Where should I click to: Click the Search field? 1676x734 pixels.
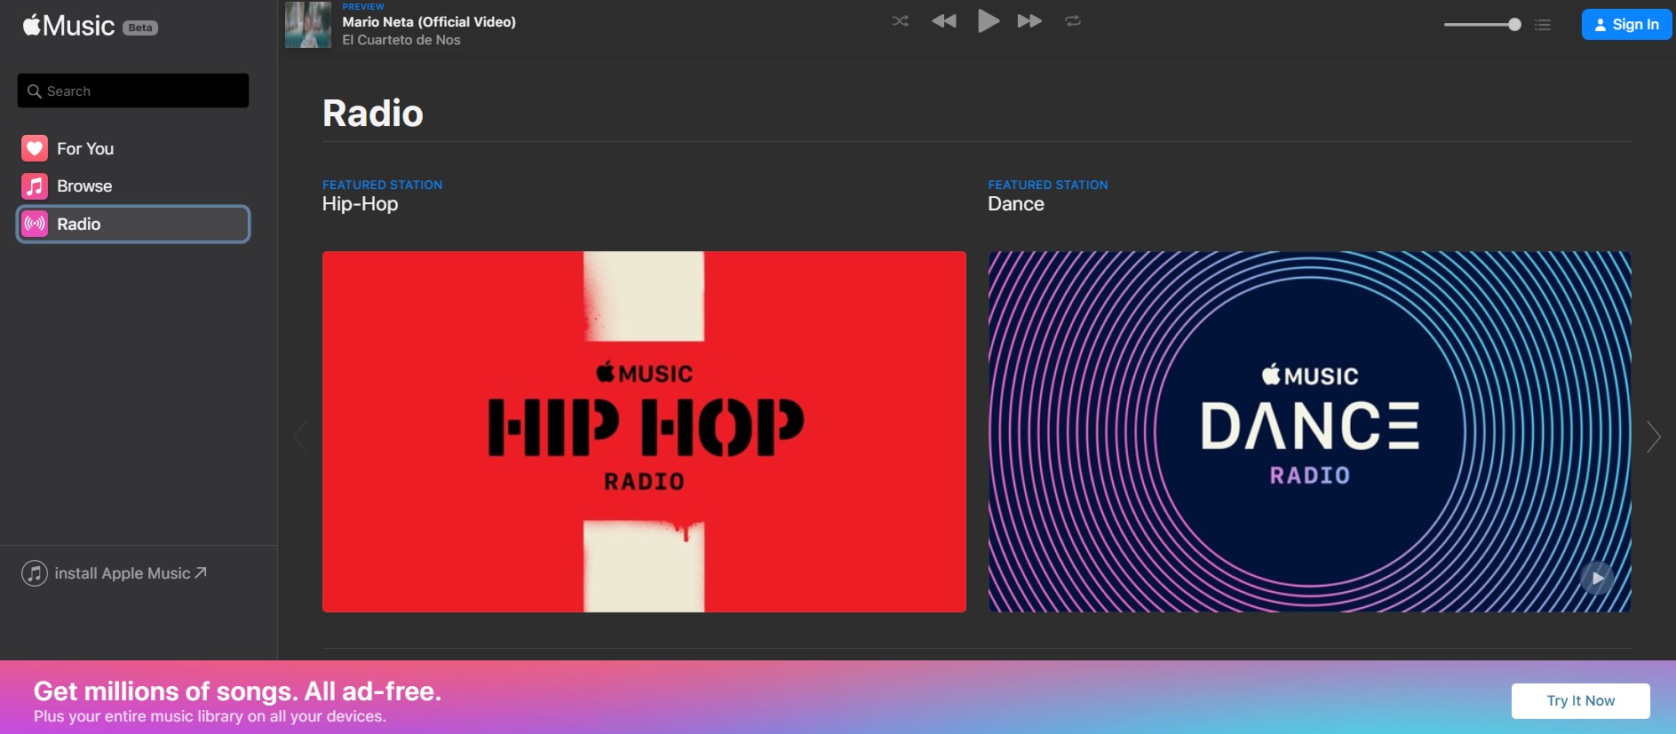click(133, 91)
